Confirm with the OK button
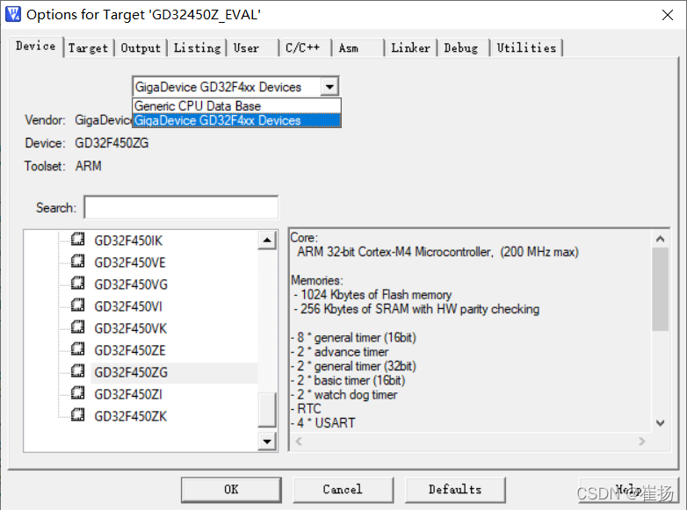Viewport: 687px width, 510px height. [231, 490]
